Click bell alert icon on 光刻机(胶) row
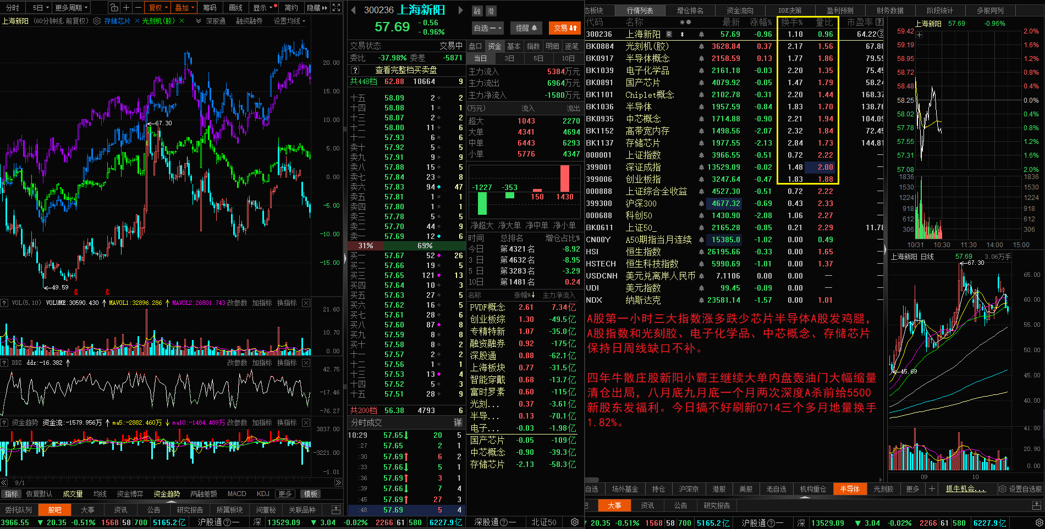The height and width of the screenshot is (529, 1045). pos(701,46)
